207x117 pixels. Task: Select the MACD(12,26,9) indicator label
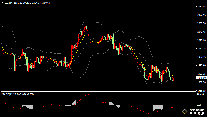(10, 94)
